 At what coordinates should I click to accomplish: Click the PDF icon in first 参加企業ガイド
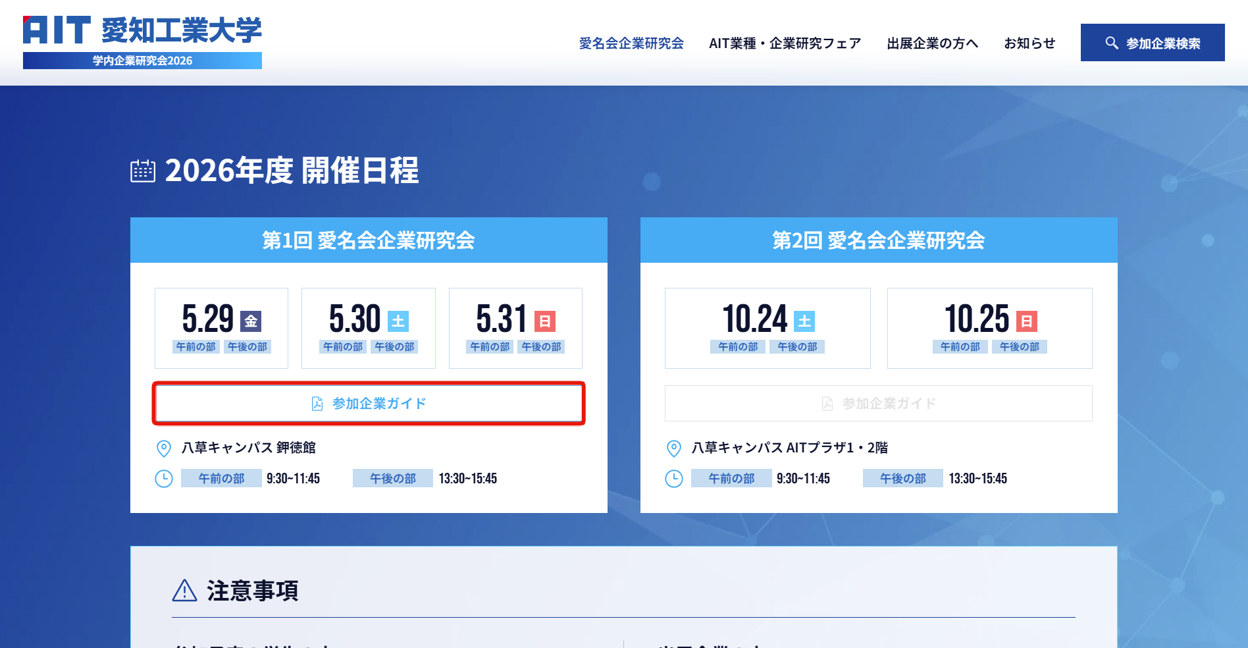[317, 404]
